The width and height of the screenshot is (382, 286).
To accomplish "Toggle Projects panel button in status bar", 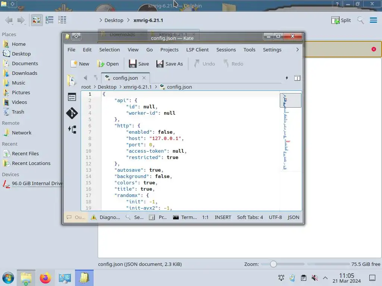I will (158, 217).
